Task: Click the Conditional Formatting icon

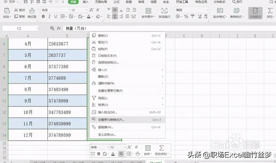Action: [220, 11]
